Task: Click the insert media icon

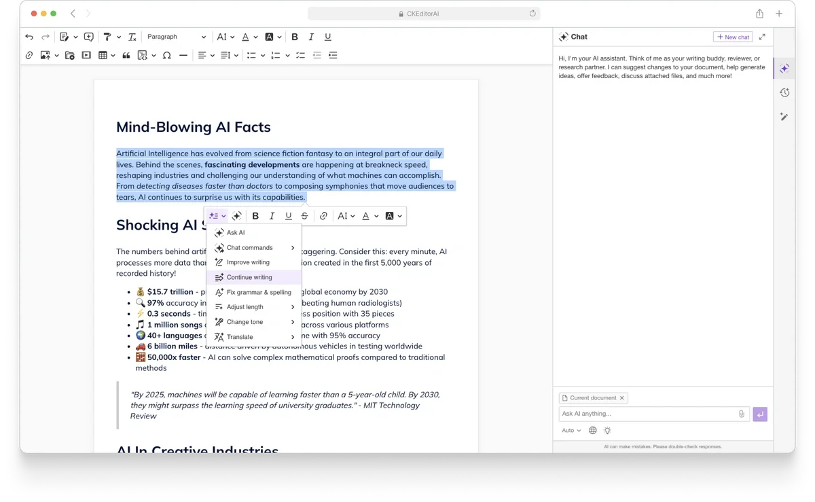Action: tap(86, 55)
